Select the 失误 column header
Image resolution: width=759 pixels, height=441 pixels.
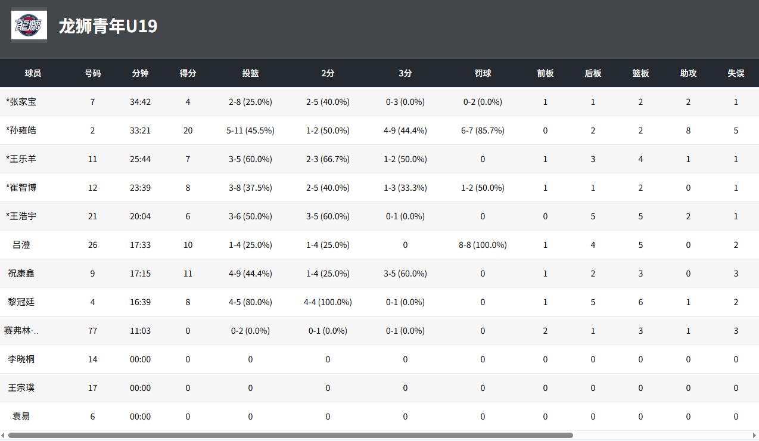pyautogui.click(x=736, y=73)
